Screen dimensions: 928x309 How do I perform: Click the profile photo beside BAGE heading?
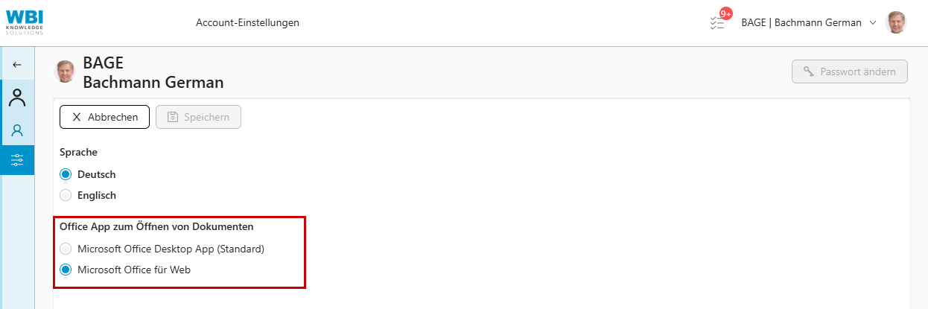click(66, 71)
